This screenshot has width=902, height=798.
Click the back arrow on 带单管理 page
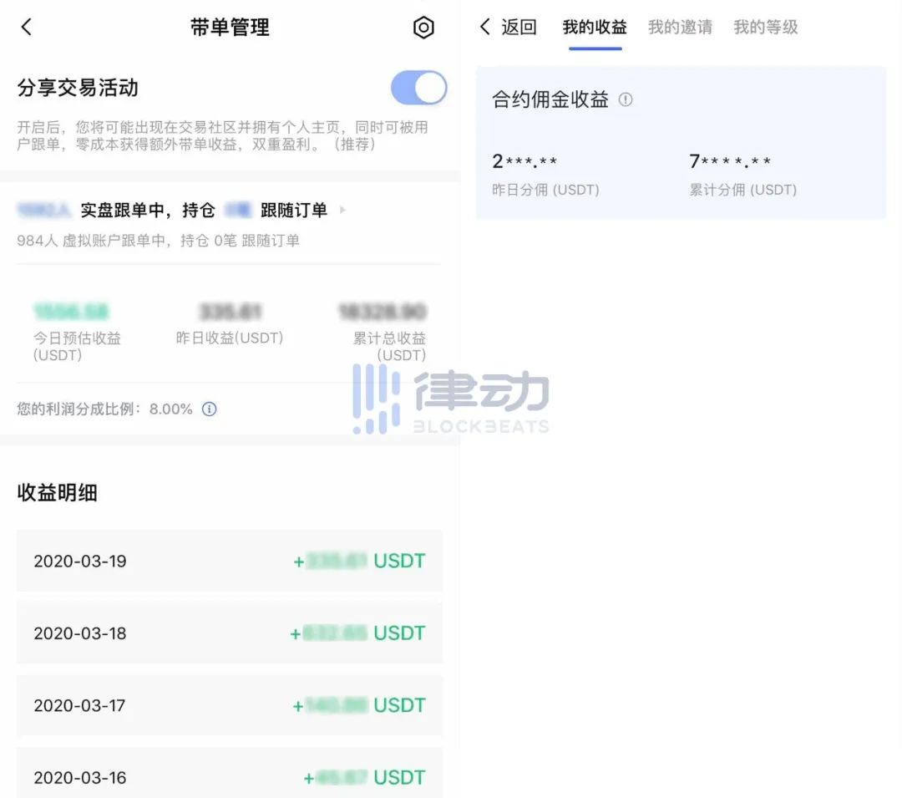point(26,26)
